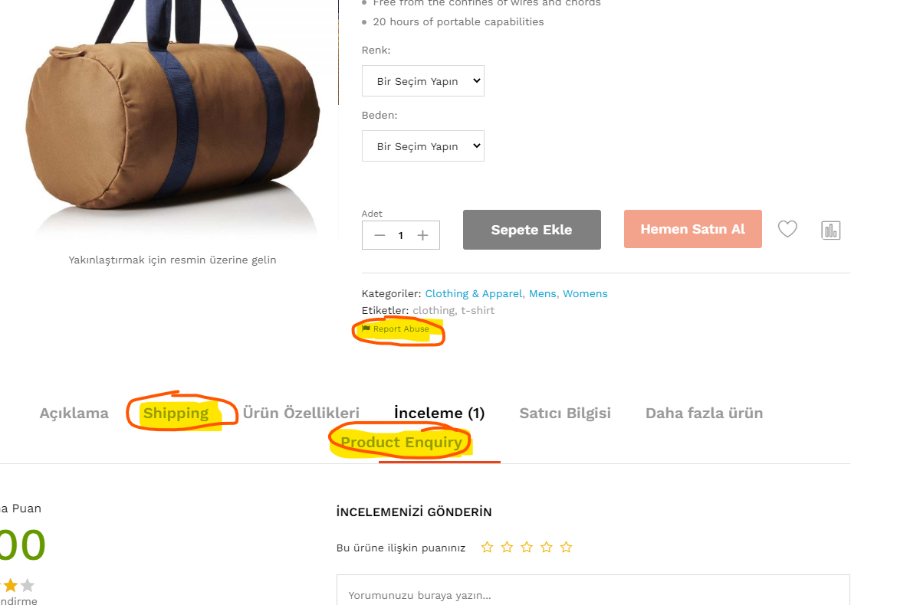
Task: Rate product with third star
Action: (526, 548)
